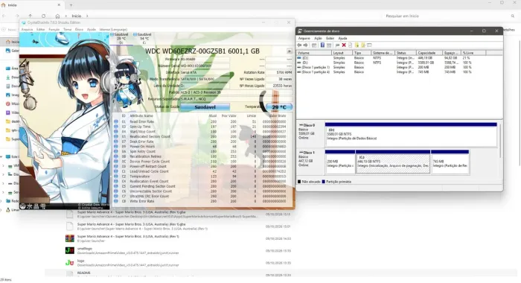Click status icon for Temperature attribute row
This screenshot has height=283, width=521.
116,177
